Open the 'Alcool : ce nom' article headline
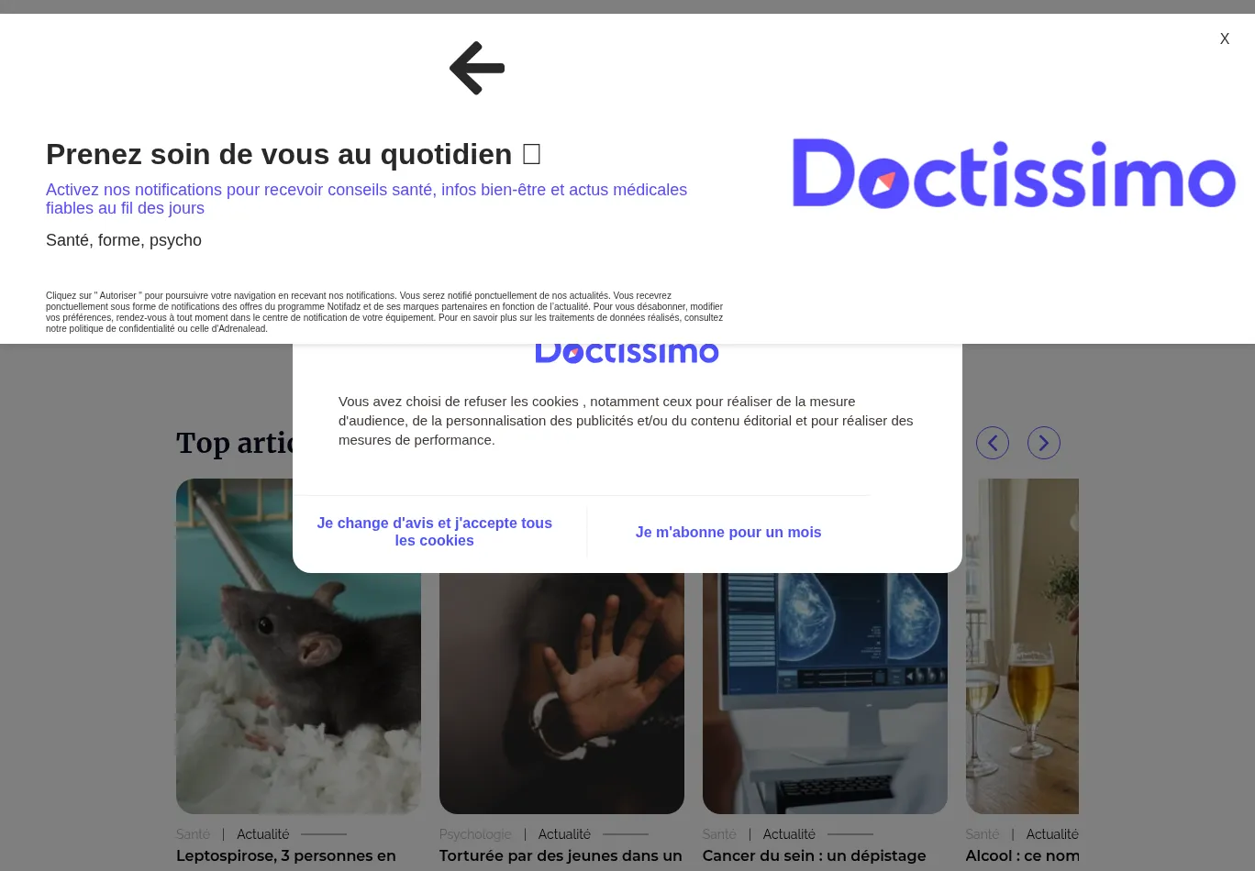The width and height of the screenshot is (1255, 871). tap(1022, 855)
